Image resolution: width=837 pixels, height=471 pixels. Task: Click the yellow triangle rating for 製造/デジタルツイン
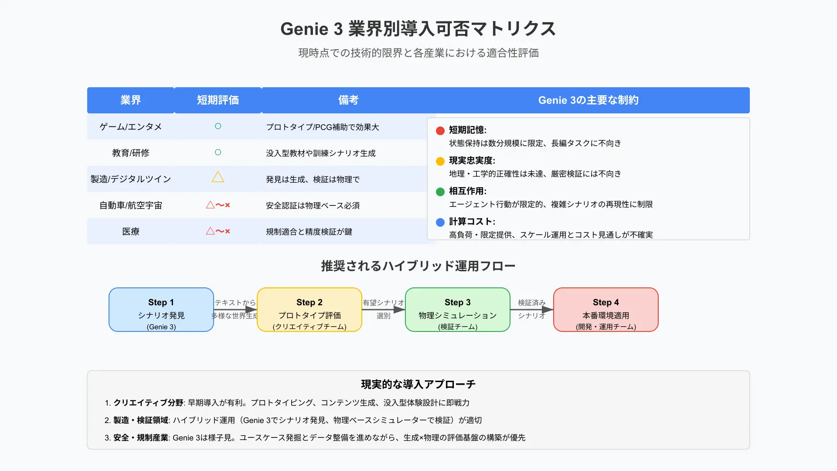[218, 177]
